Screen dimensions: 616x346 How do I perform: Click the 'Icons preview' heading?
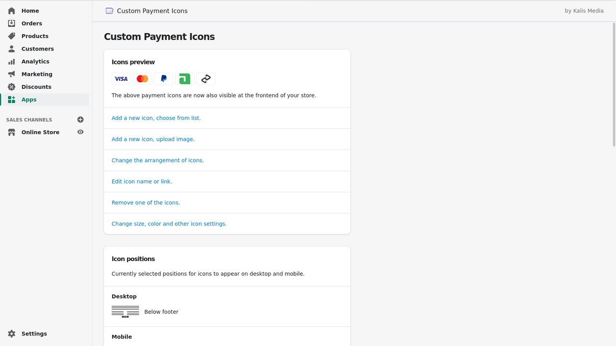(133, 62)
